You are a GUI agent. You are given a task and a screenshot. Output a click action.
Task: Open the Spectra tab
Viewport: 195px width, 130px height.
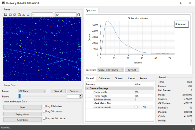pyautogui.click(x=131, y=78)
